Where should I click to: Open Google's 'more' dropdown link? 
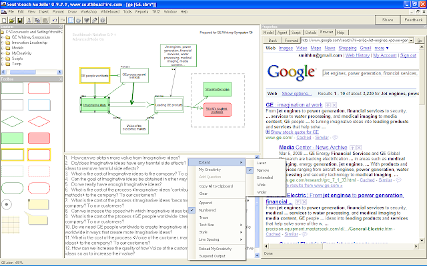coord(381,48)
